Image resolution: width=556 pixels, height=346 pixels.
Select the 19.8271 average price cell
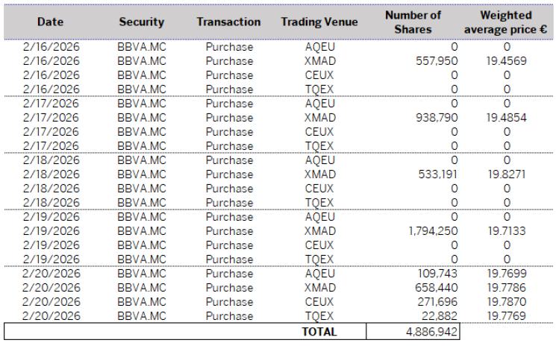507,174
